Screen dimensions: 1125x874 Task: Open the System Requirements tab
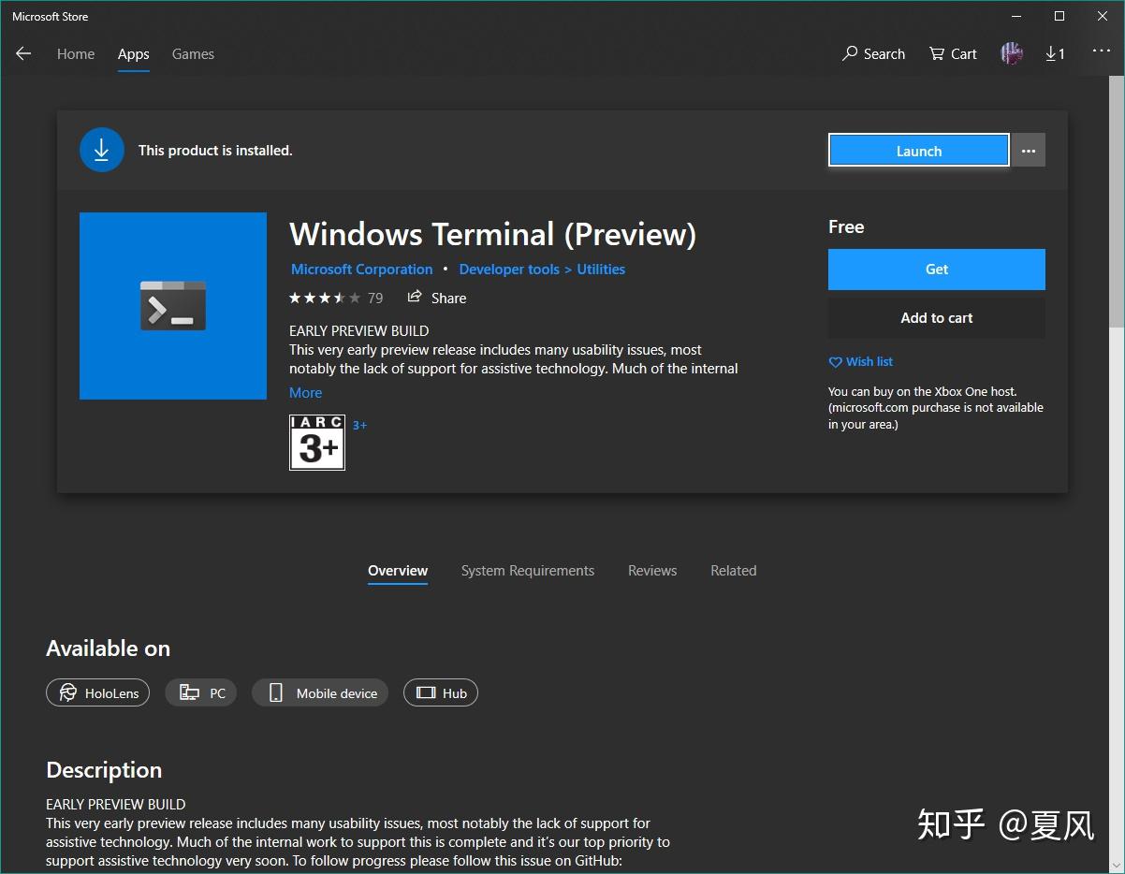click(x=527, y=570)
